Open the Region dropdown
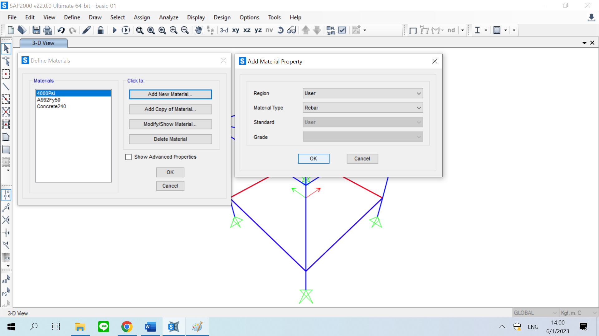Image resolution: width=599 pixels, height=336 pixels. (x=363, y=93)
